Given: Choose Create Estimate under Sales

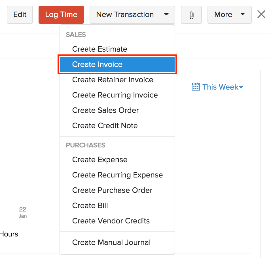Looking at the screenshot, I should (99, 49).
